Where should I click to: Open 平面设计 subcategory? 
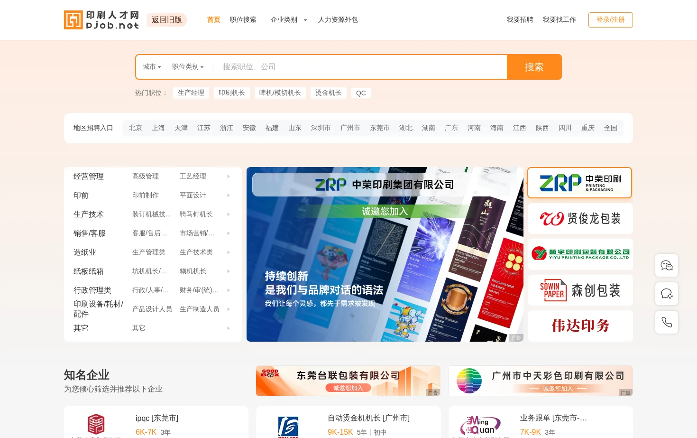(193, 196)
